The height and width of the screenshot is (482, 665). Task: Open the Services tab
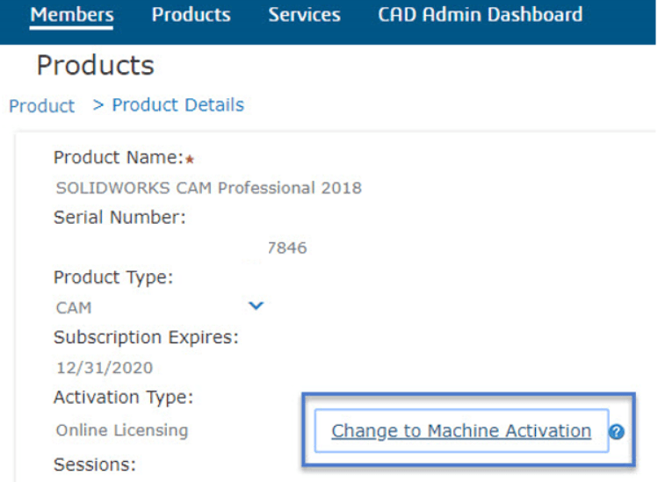pos(304,15)
